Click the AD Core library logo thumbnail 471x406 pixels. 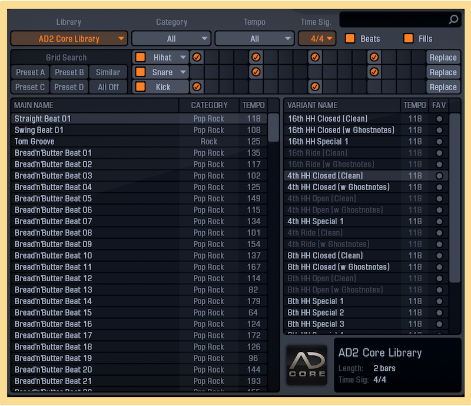click(307, 365)
